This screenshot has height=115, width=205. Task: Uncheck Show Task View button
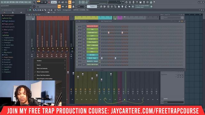[x=50, y=75]
